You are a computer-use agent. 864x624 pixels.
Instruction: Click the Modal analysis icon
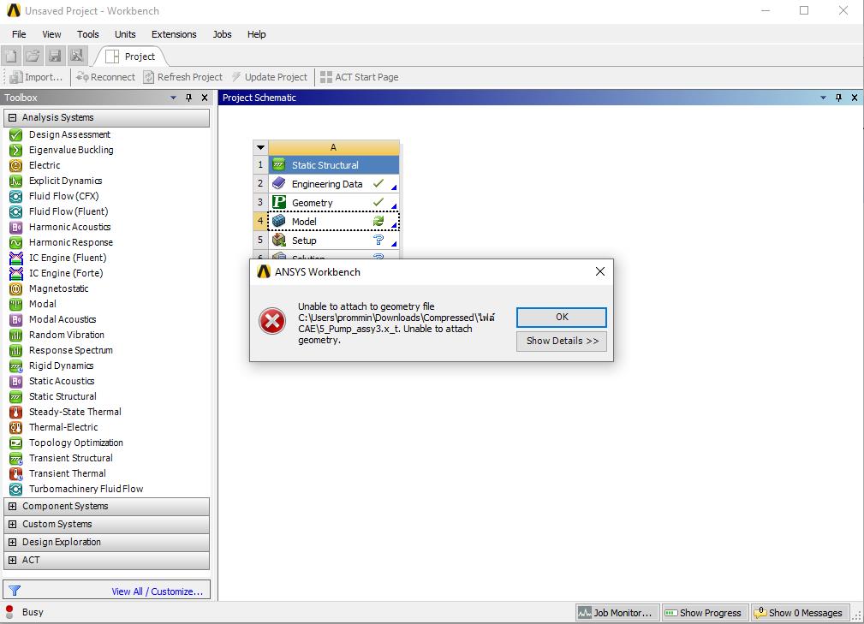pyautogui.click(x=16, y=304)
